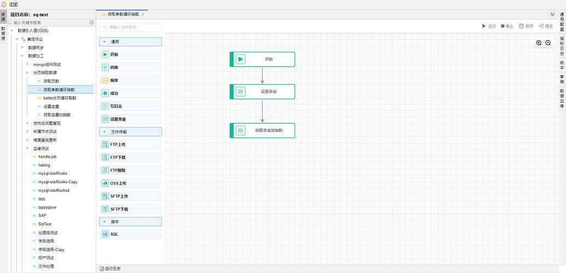This screenshot has width=566, height=273.
Task: Collapse the 通用 component group
Action: click(x=105, y=41)
